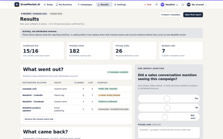The height and width of the screenshot is (139, 223).
Task: Click the My account avatar icon
Action: coord(189,5)
